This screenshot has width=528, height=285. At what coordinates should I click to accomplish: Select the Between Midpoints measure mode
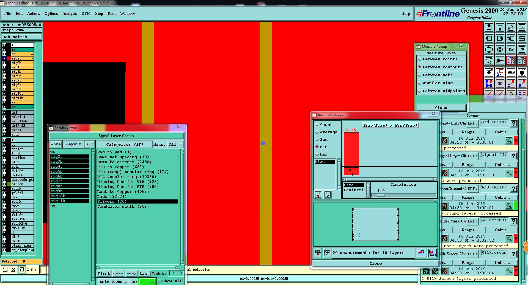pyautogui.click(x=441, y=91)
